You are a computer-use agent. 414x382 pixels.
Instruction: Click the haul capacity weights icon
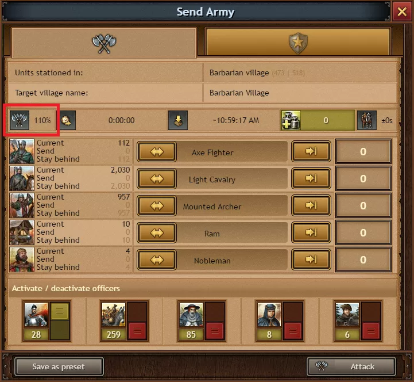click(x=291, y=120)
